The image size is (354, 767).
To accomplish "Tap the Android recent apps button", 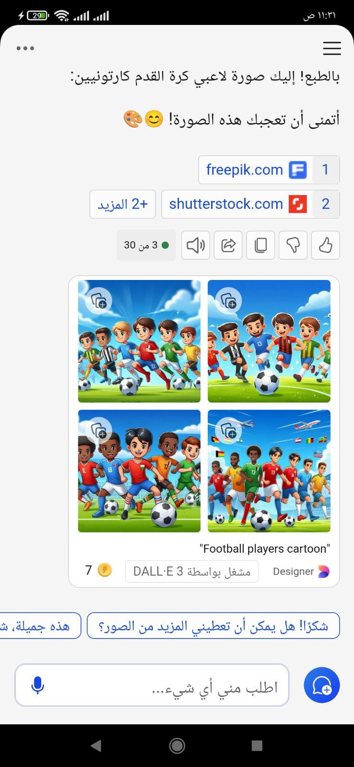I will (x=257, y=745).
